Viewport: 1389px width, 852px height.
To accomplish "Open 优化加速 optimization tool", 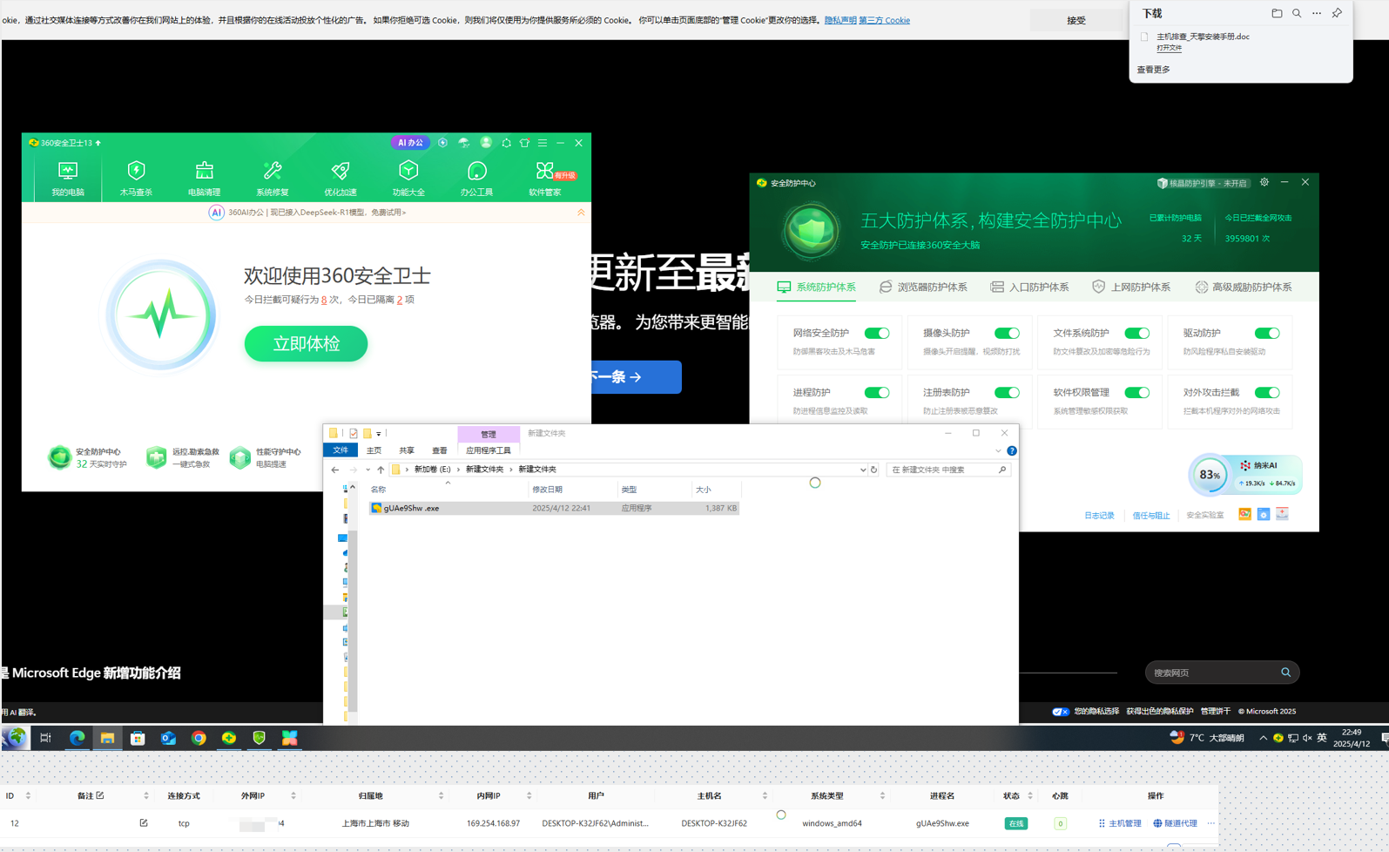I will (x=341, y=179).
